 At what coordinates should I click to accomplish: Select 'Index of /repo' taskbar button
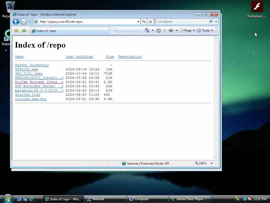[63, 199]
